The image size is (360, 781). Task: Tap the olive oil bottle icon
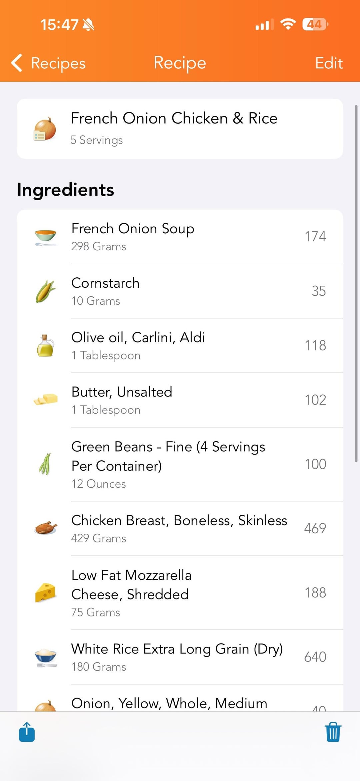[x=45, y=346]
